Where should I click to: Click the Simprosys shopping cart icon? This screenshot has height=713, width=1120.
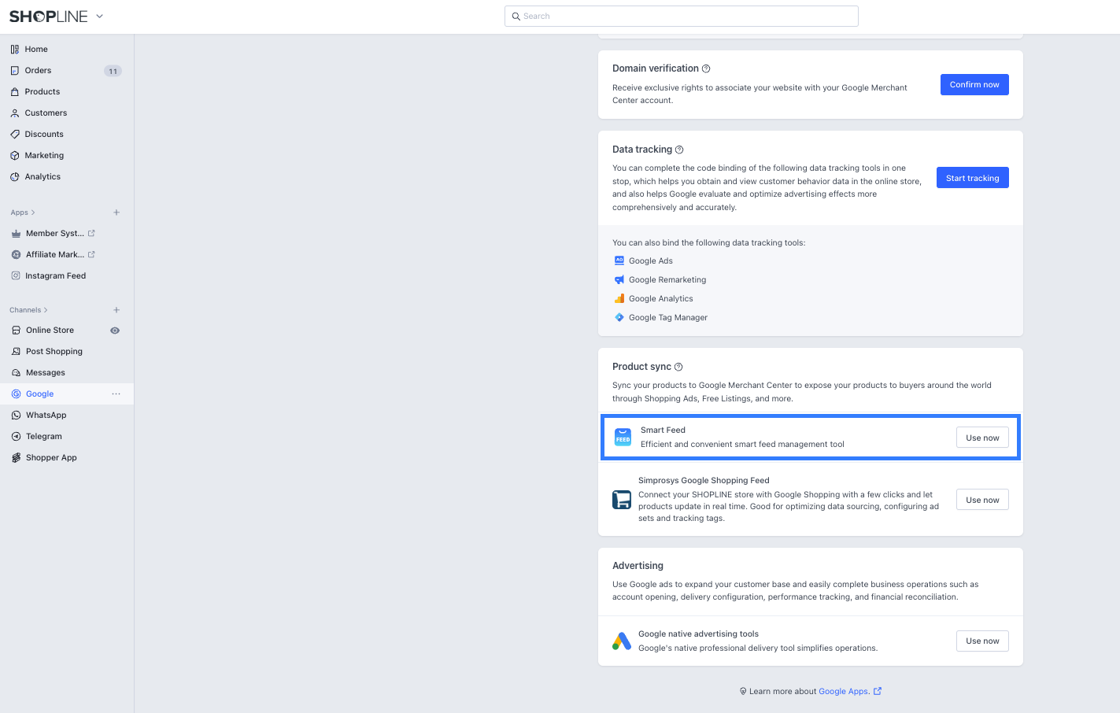tap(622, 500)
